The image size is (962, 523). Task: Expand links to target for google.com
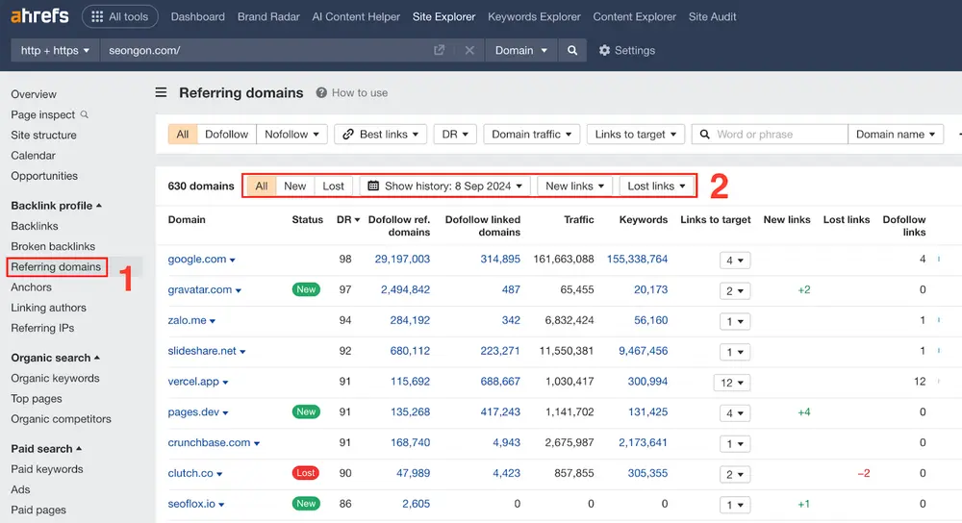pyautogui.click(x=734, y=260)
